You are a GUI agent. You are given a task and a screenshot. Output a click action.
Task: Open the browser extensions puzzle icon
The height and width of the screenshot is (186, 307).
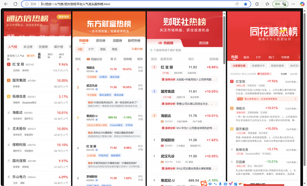pos(257,4)
